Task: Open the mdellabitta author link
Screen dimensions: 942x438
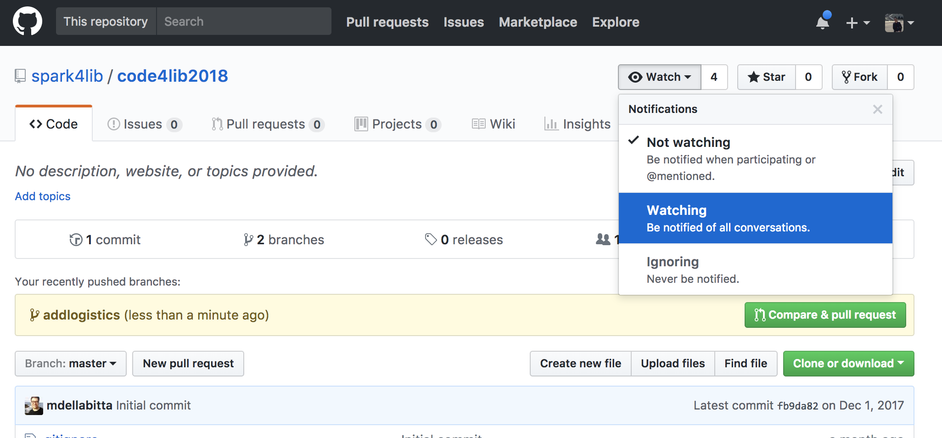Action: [x=79, y=405]
